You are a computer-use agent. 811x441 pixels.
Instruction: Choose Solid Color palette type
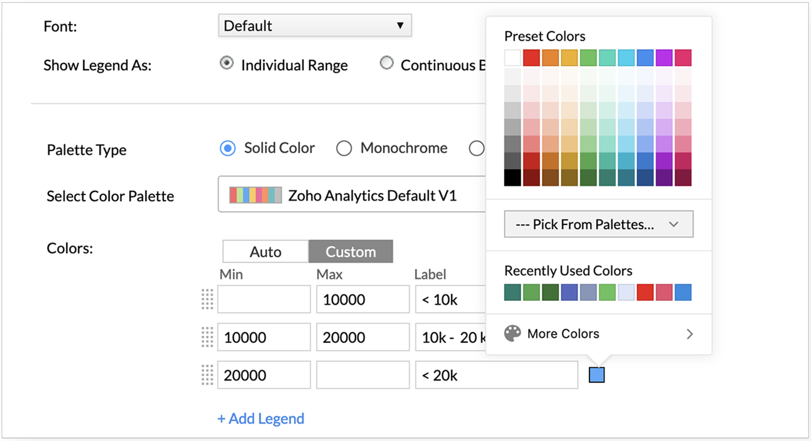[x=228, y=148]
